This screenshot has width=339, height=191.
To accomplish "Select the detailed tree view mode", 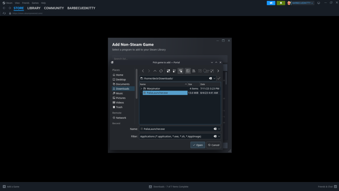I will pos(180,71).
